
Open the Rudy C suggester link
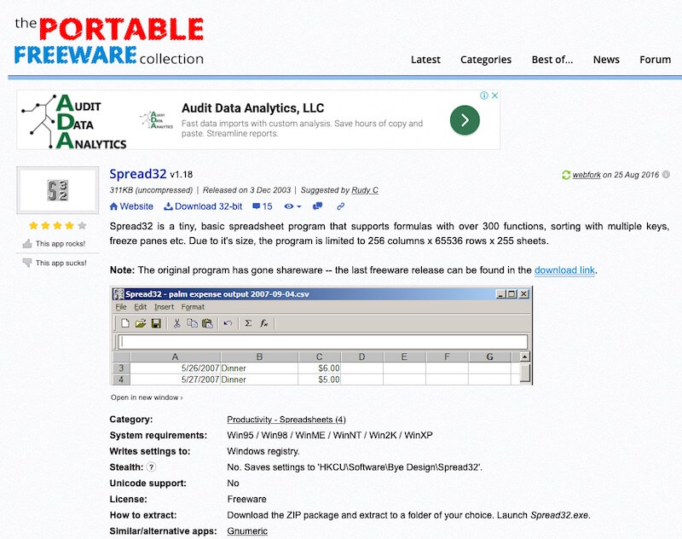click(x=365, y=190)
